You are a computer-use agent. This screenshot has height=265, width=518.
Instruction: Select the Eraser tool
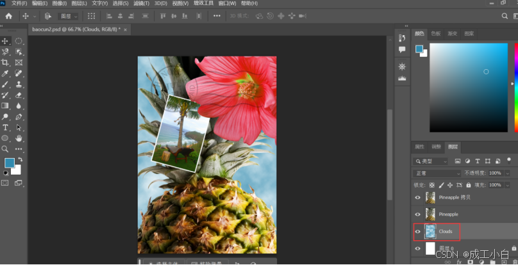point(19,95)
